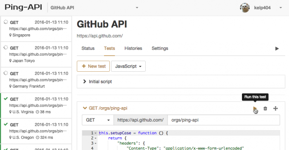Screen dimensions: 289x150
Task: Run all tests with top-right play arrow
Action: (x=277, y=49)
